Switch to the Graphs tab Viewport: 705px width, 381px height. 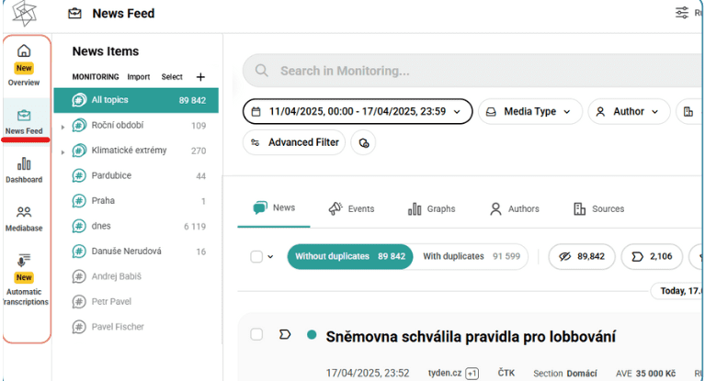point(431,208)
